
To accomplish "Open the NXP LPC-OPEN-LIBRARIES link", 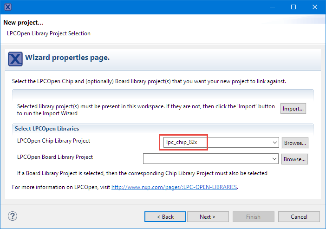I will (x=174, y=187).
